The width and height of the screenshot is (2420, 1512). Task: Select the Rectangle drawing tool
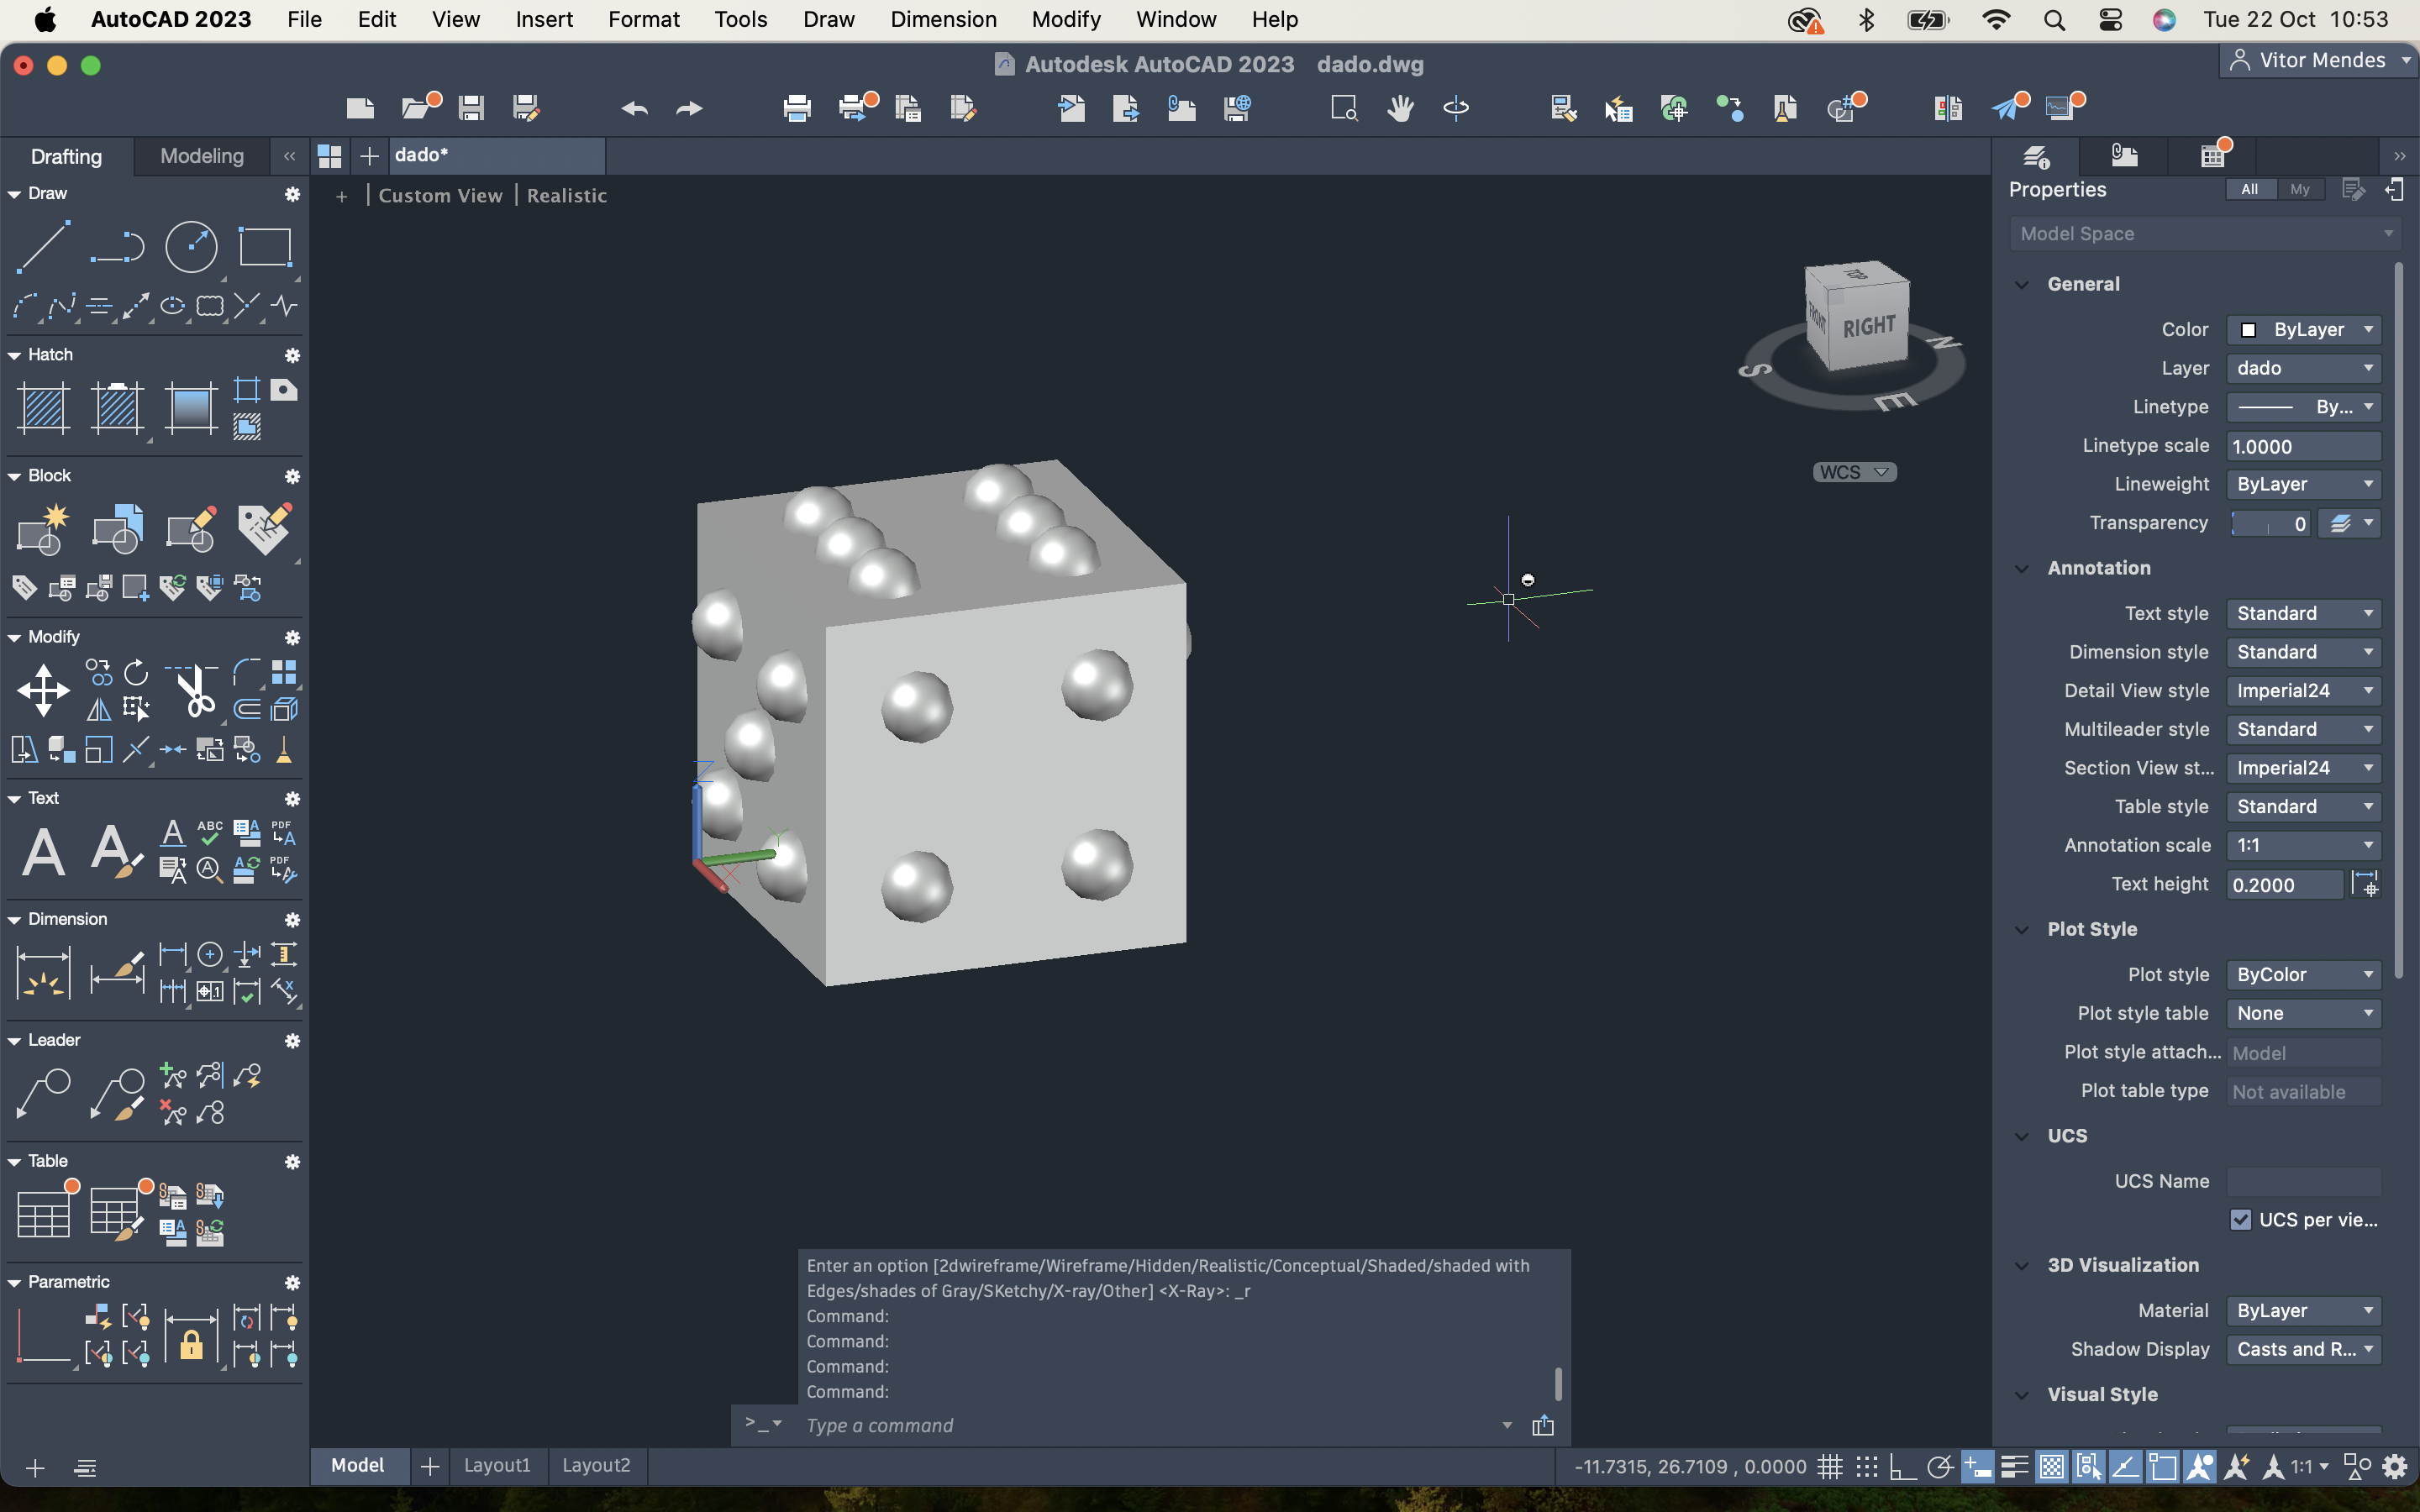(x=265, y=247)
